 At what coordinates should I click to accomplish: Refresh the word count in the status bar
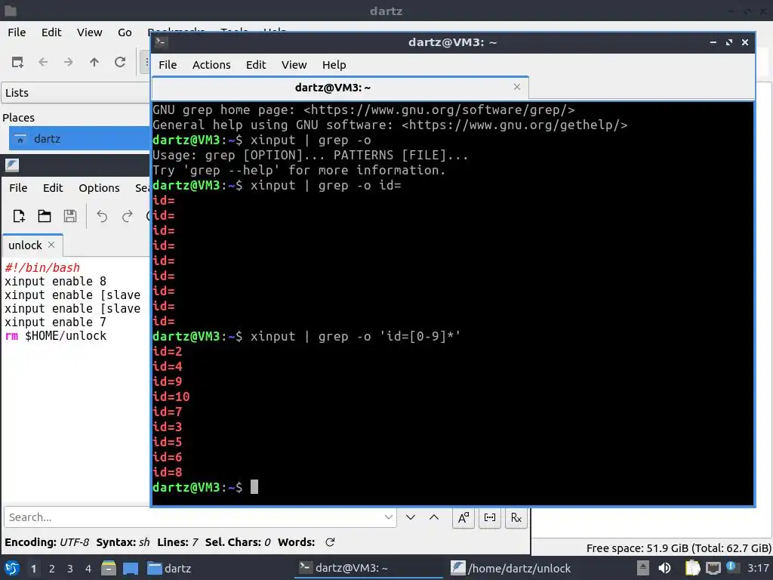point(331,542)
